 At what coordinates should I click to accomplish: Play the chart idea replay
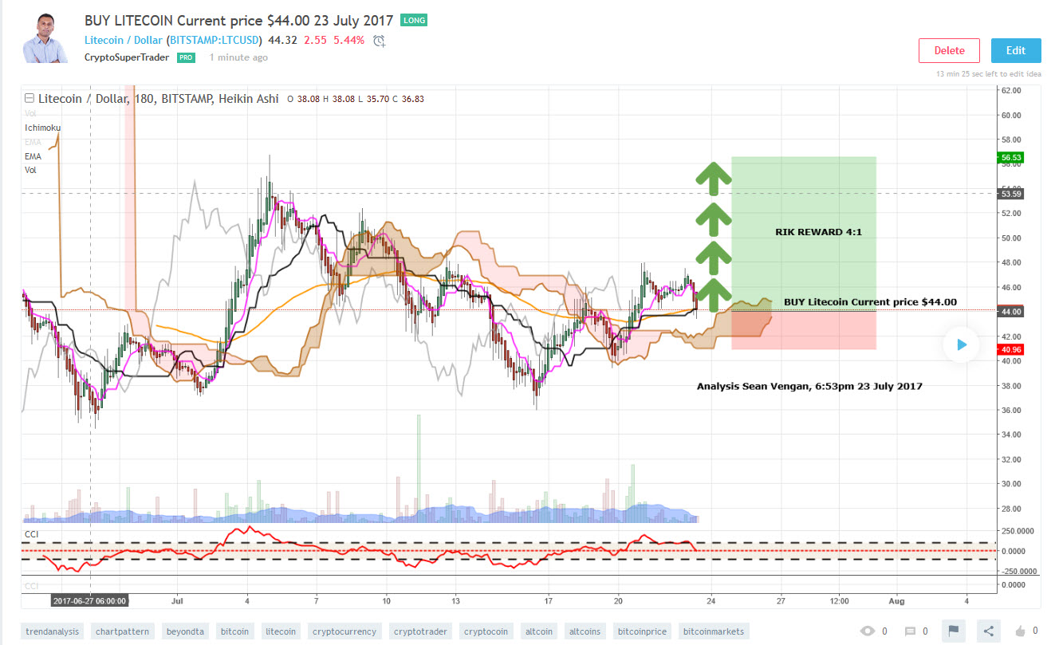(x=961, y=344)
